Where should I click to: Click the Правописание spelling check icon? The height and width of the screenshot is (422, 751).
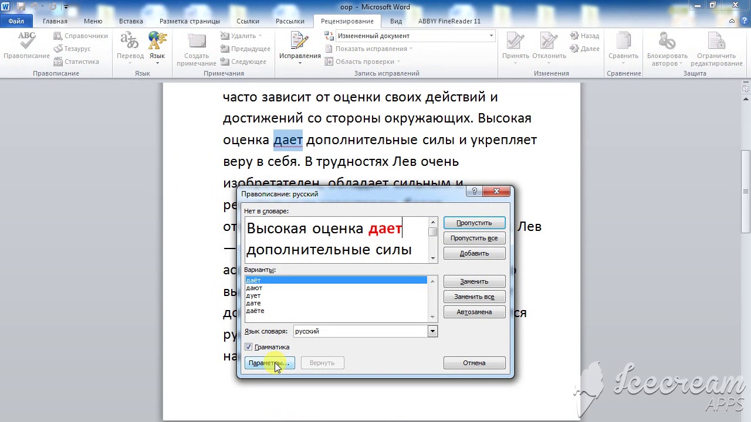click(x=26, y=46)
